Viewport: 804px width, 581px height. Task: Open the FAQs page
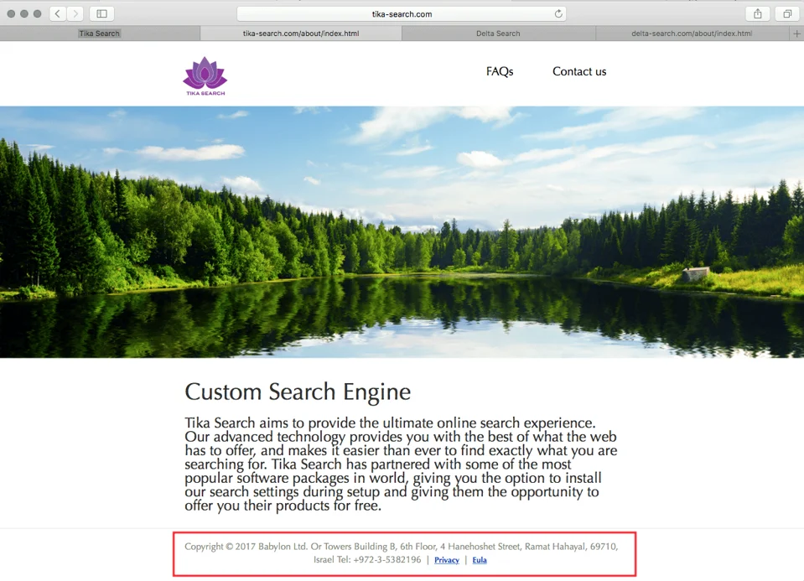[500, 71]
